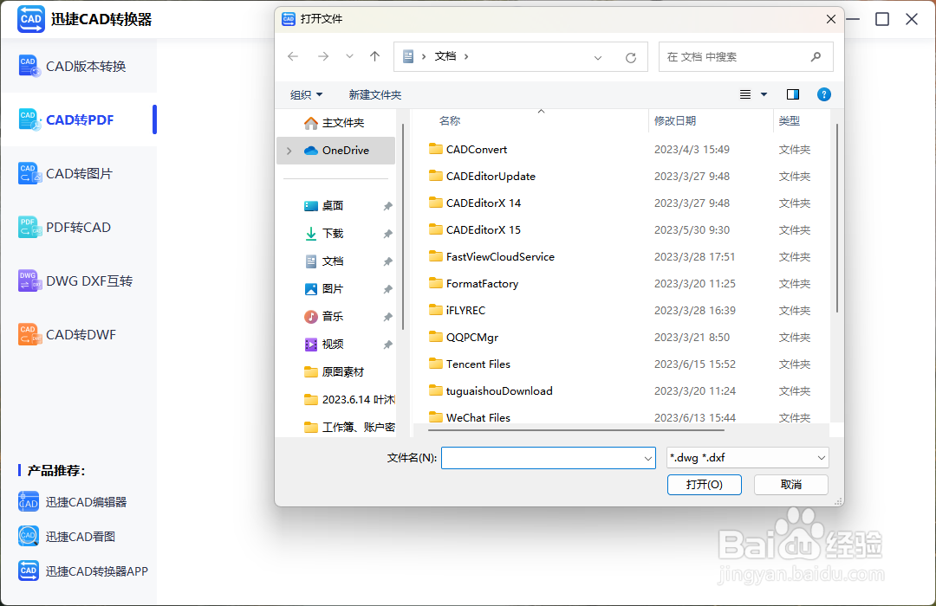Expand the OneDrive tree node

tap(289, 151)
